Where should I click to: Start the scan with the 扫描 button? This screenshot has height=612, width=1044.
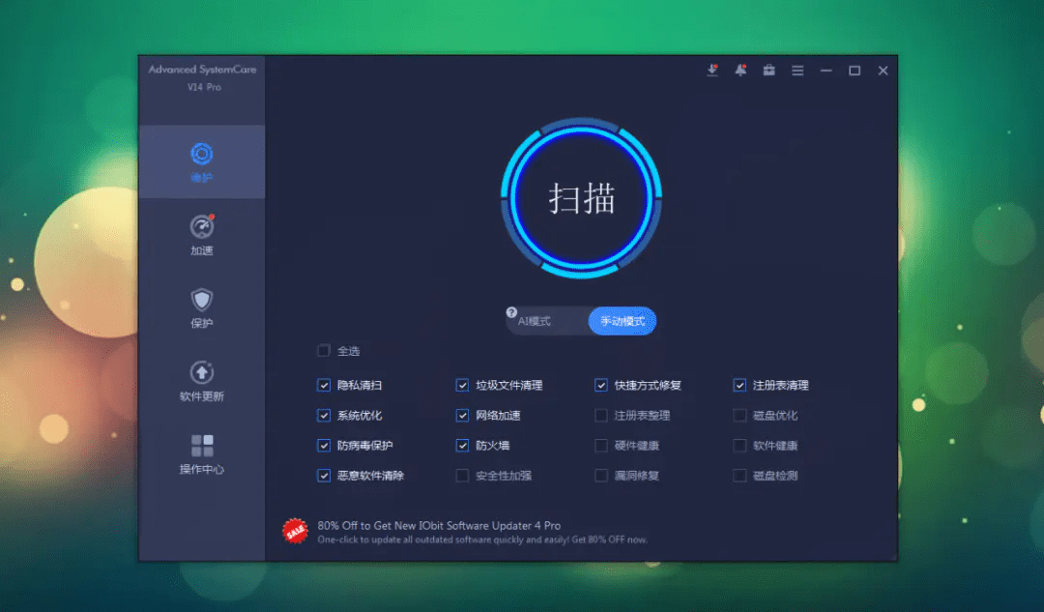(x=581, y=198)
